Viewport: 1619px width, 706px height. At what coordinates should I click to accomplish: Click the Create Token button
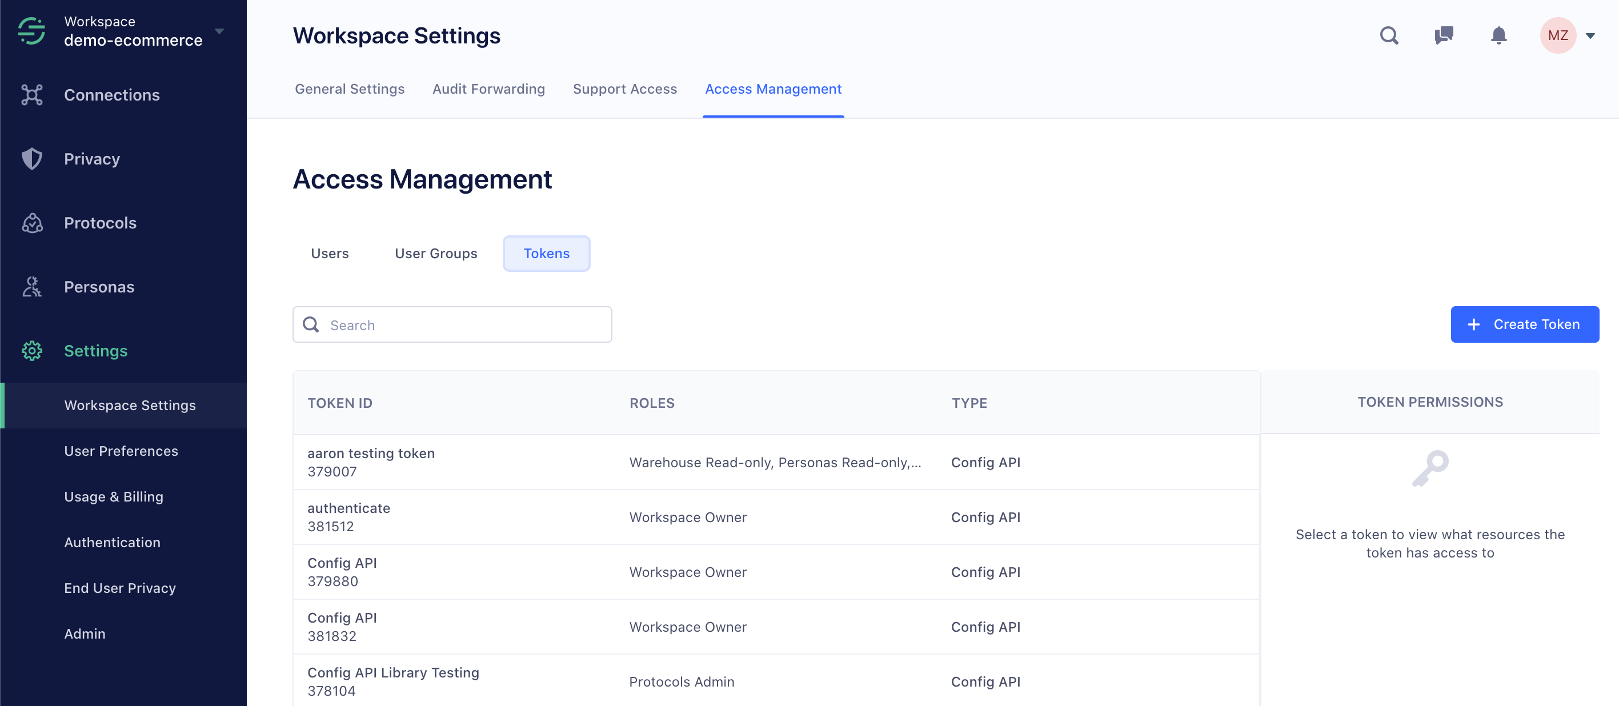(1523, 324)
